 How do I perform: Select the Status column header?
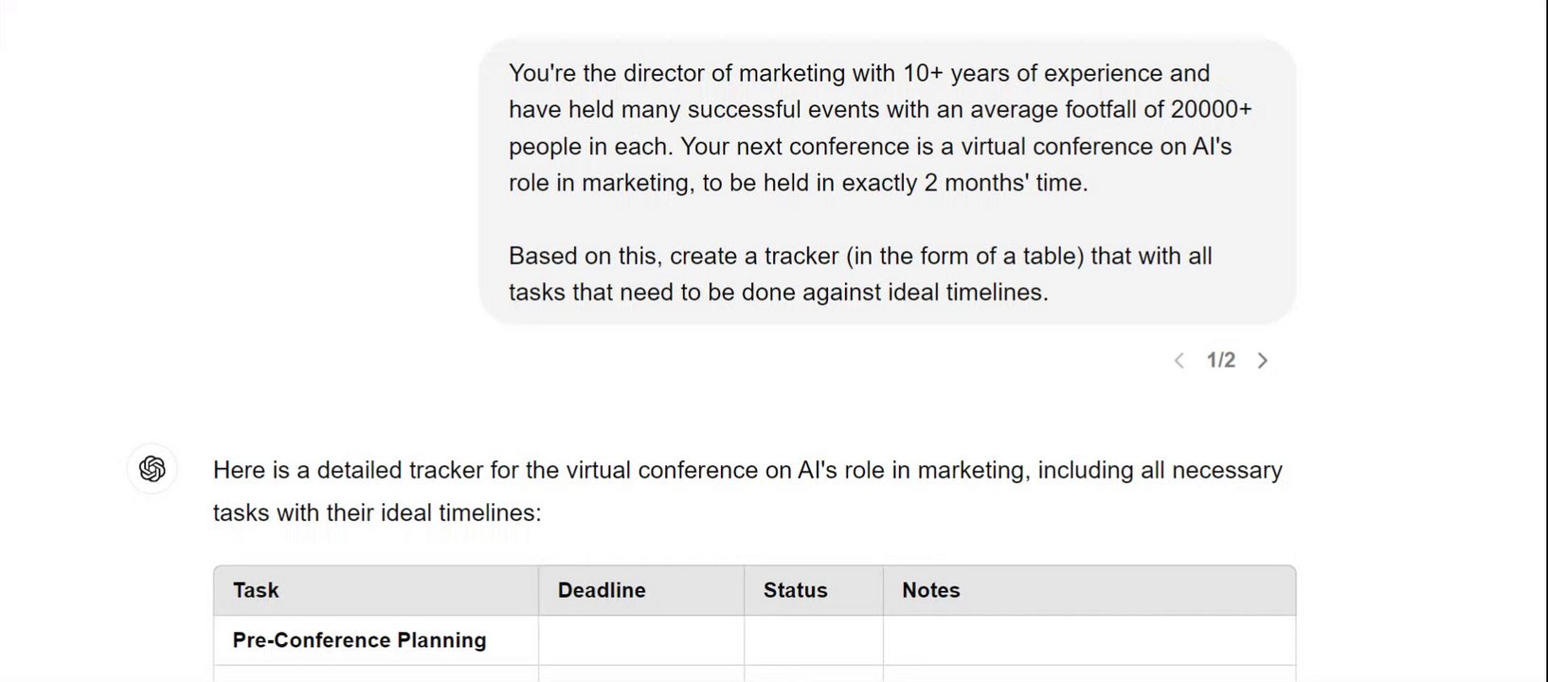(795, 590)
